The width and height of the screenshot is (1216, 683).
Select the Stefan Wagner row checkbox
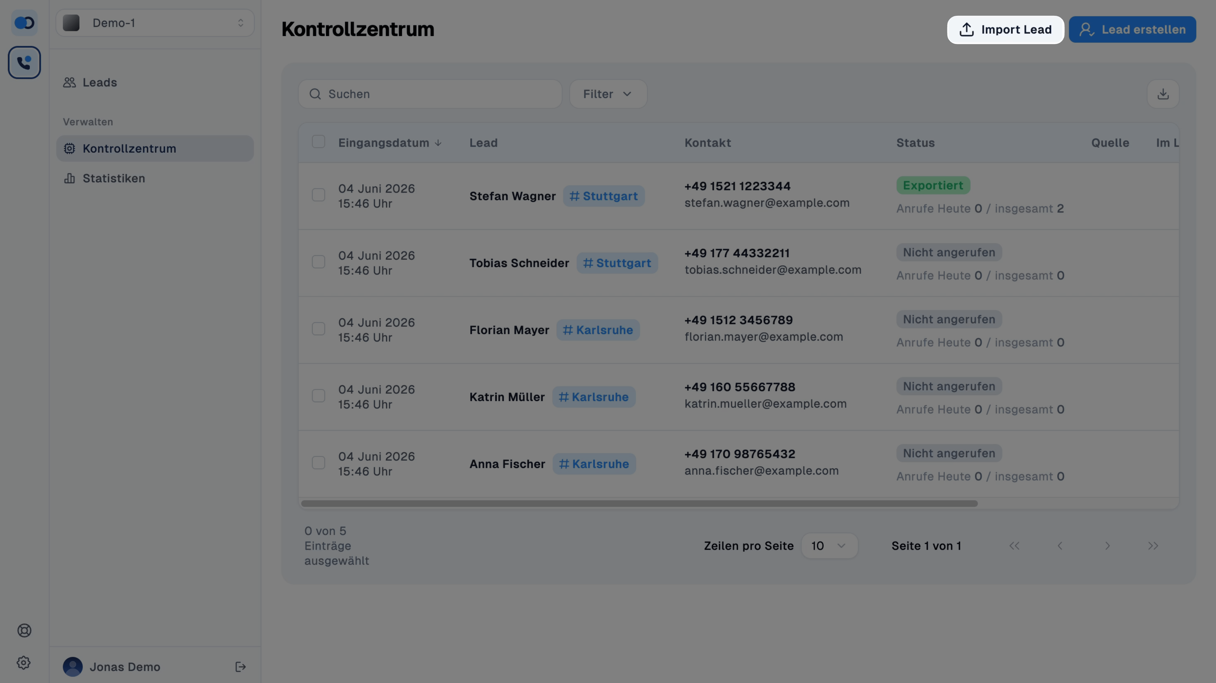tap(319, 195)
